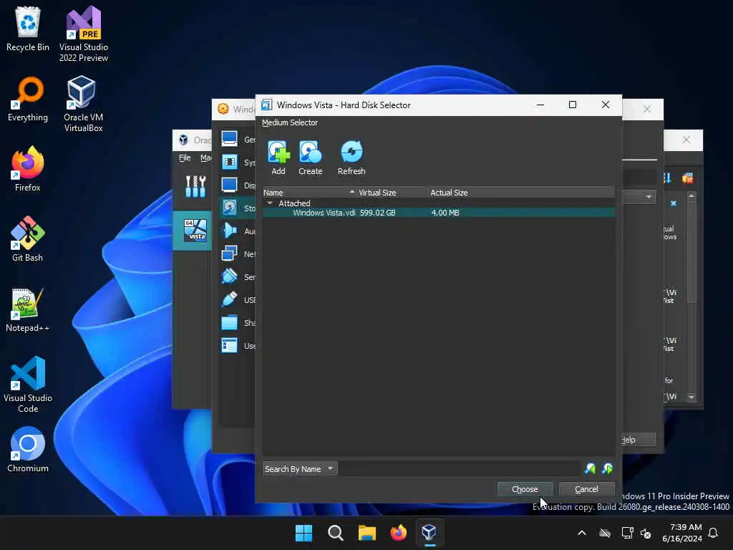The height and width of the screenshot is (550, 733).
Task: Refresh the medium list
Action: click(351, 158)
